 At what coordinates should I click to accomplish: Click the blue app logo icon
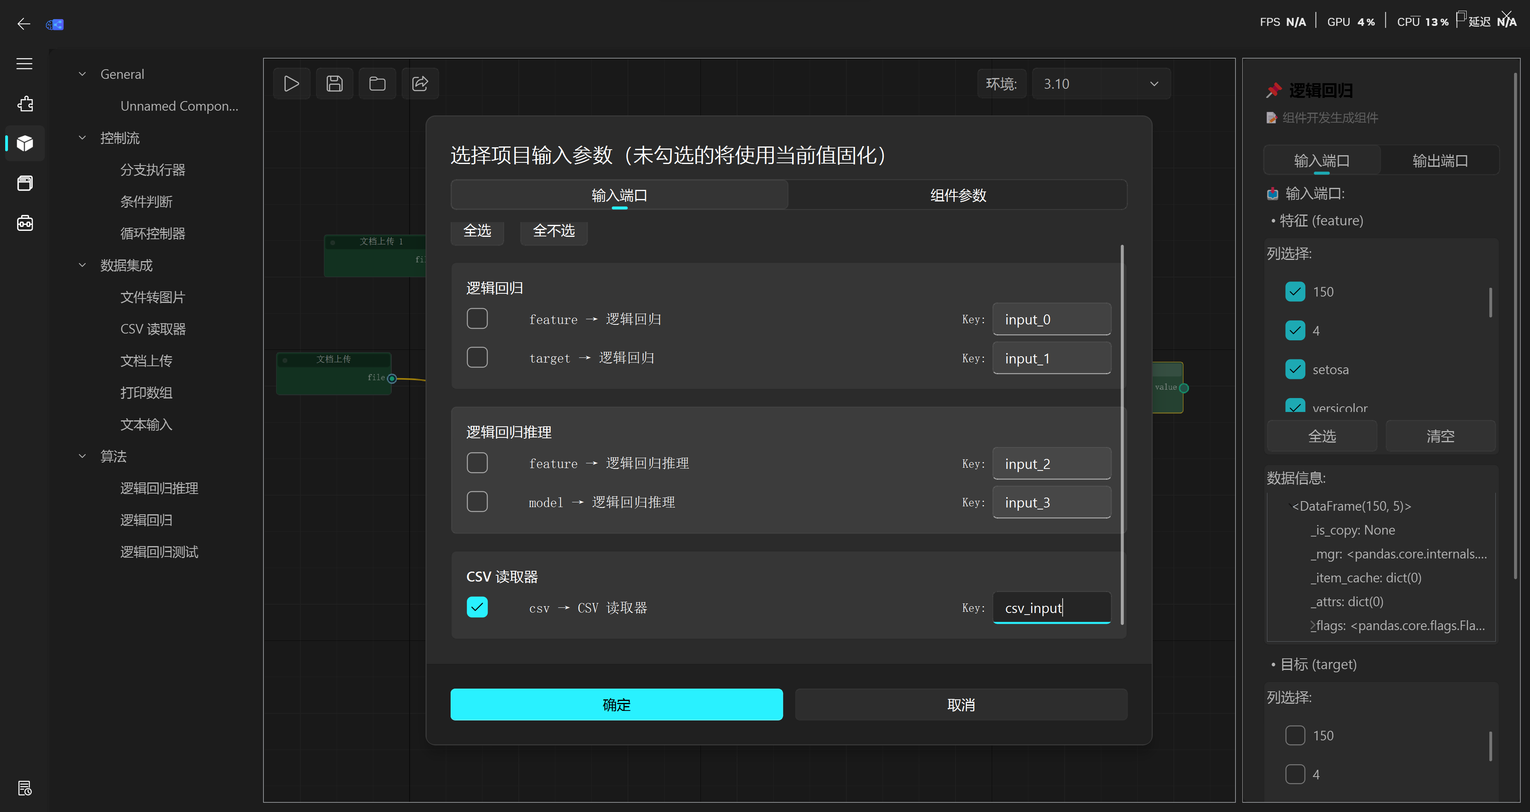click(55, 24)
